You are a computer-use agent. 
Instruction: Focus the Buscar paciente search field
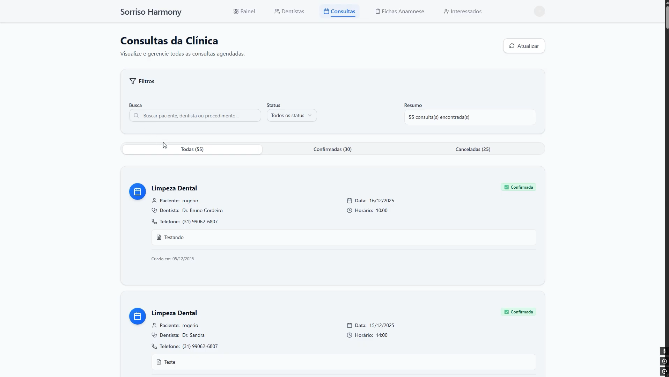click(x=195, y=116)
